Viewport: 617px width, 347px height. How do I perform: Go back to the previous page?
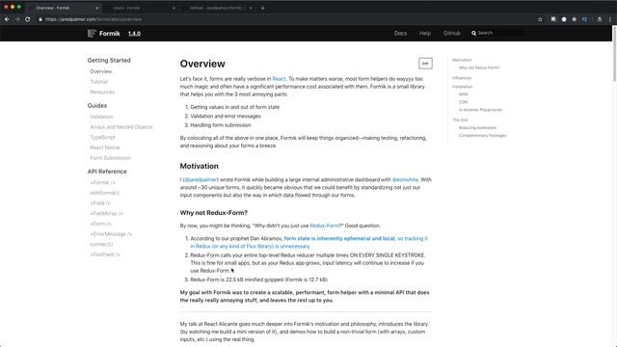[7, 19]
